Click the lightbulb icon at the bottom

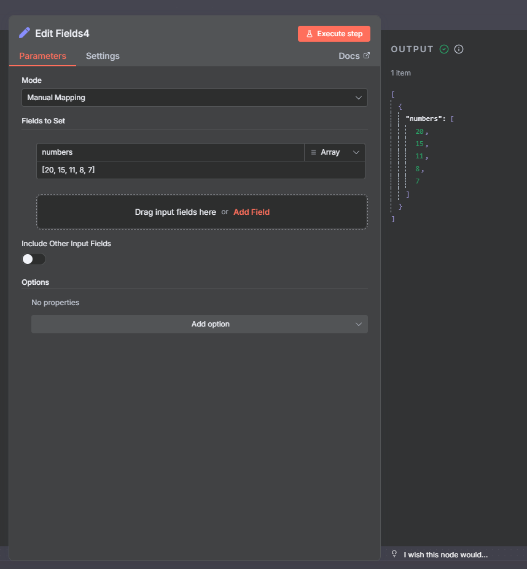click(394, 554)
